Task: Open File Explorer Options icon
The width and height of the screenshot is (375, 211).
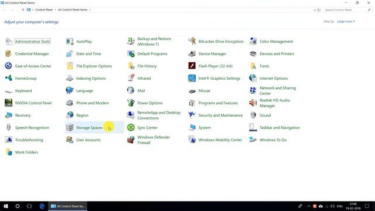Action: (70, 66)
